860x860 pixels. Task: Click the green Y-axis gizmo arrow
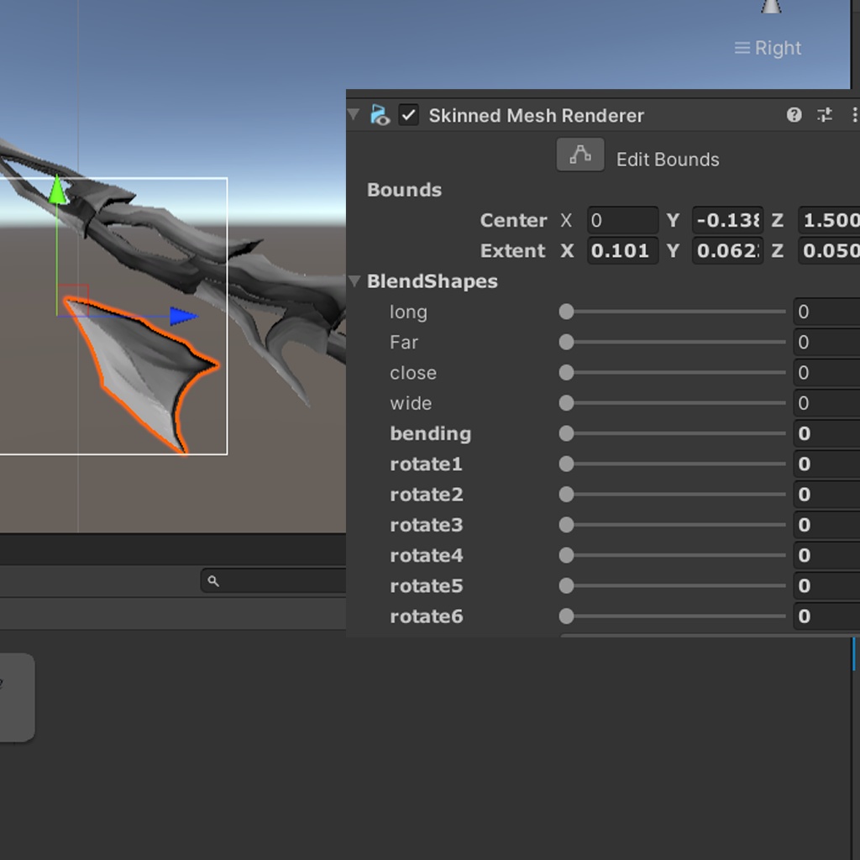click(57, 191)
